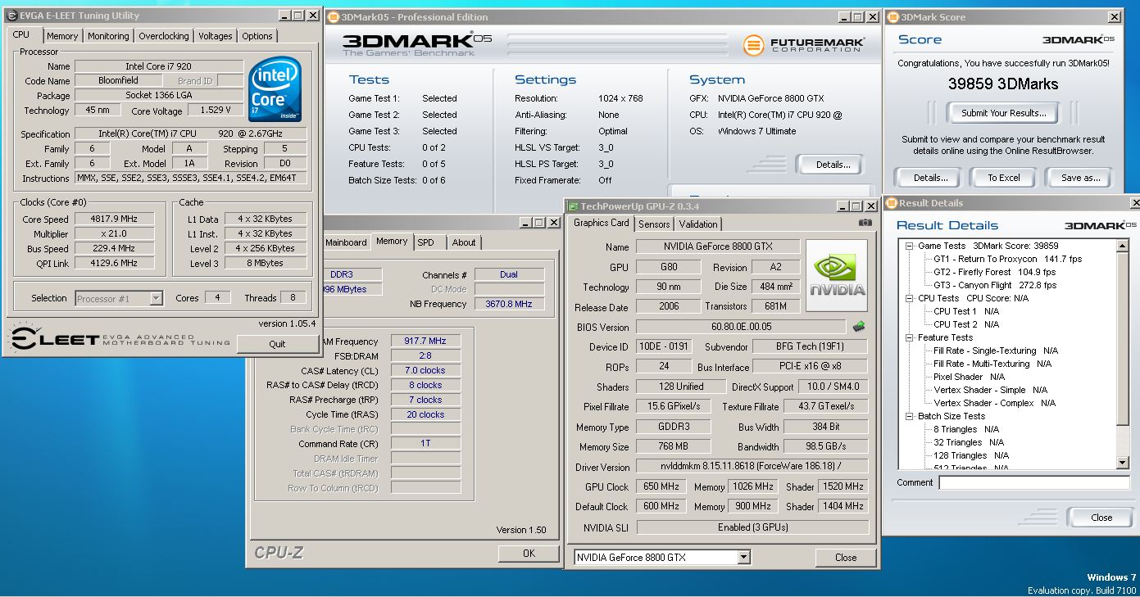Click Close in the Result Details window

click(1101, 518)
